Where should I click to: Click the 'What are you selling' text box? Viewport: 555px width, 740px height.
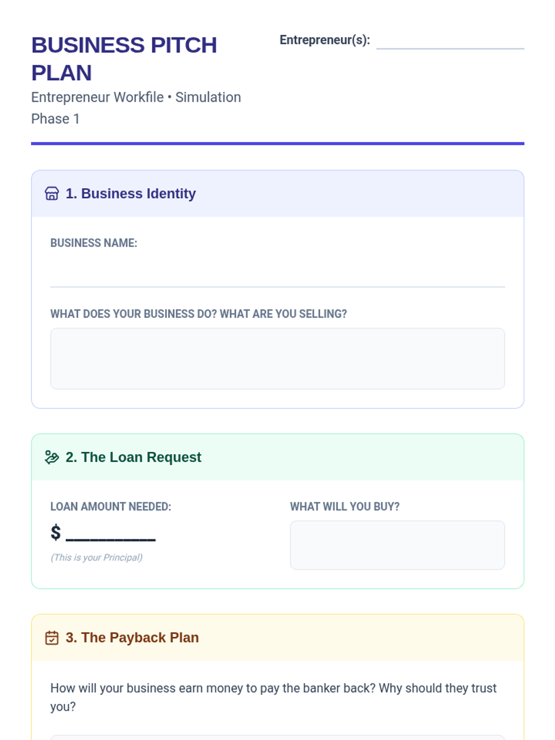277,358
